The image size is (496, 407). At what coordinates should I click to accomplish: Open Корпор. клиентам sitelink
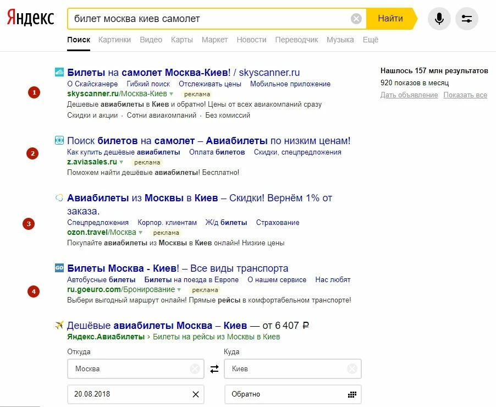pyautogui.click(x=167, y=223)
